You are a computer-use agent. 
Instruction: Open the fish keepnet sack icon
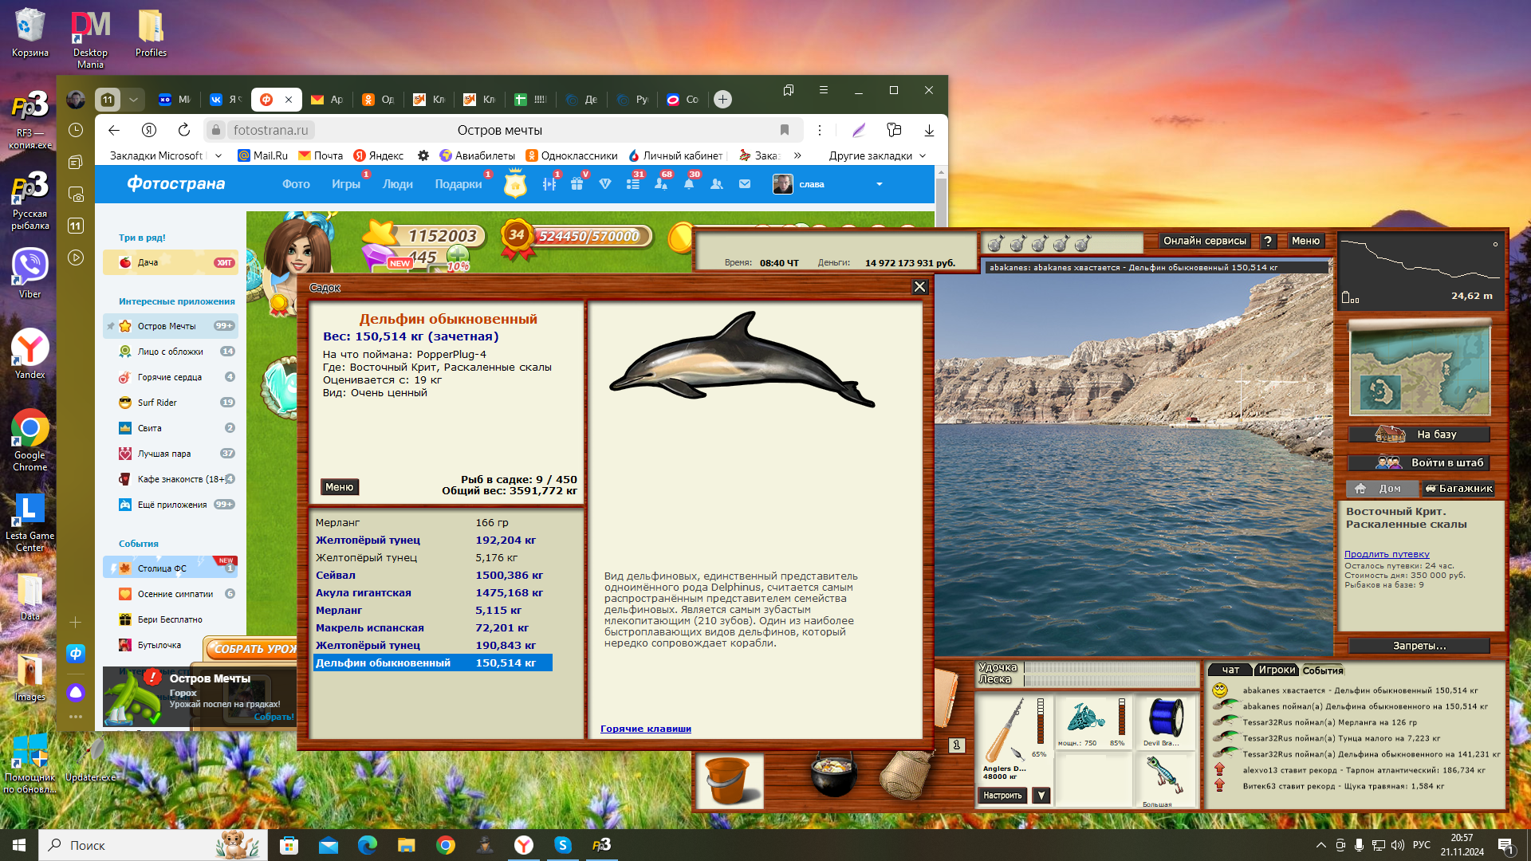907,773
